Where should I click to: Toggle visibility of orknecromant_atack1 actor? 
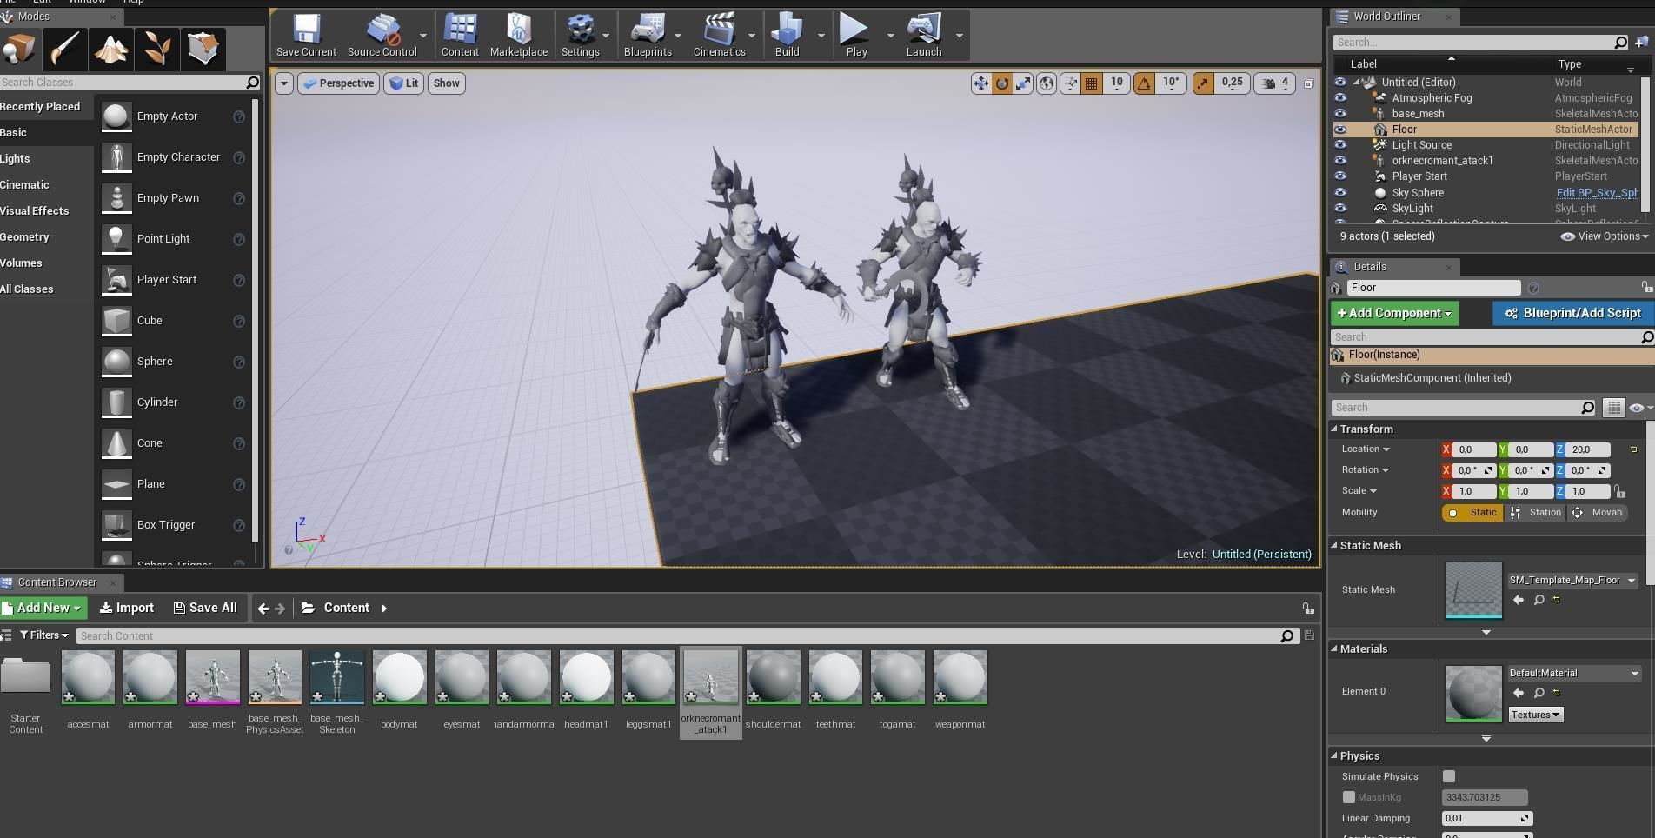[1339, 161]
